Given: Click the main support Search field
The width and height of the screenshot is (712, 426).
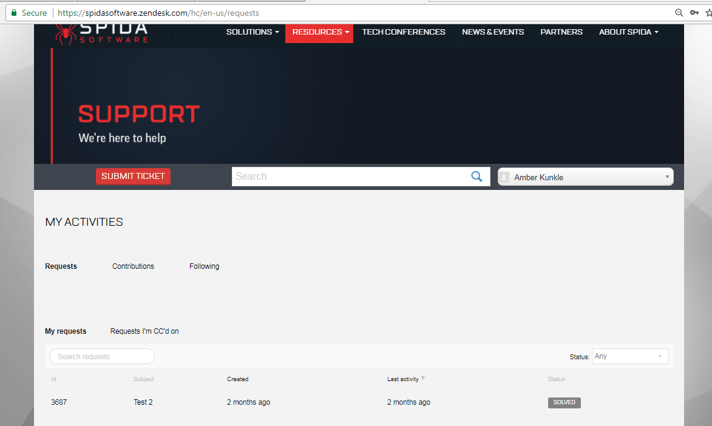Looking at the screenshot, I should tap(349, 177).
